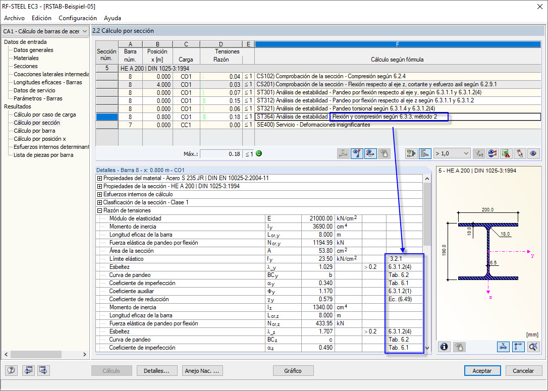Toggle section principal axes display button

[519, 346]
